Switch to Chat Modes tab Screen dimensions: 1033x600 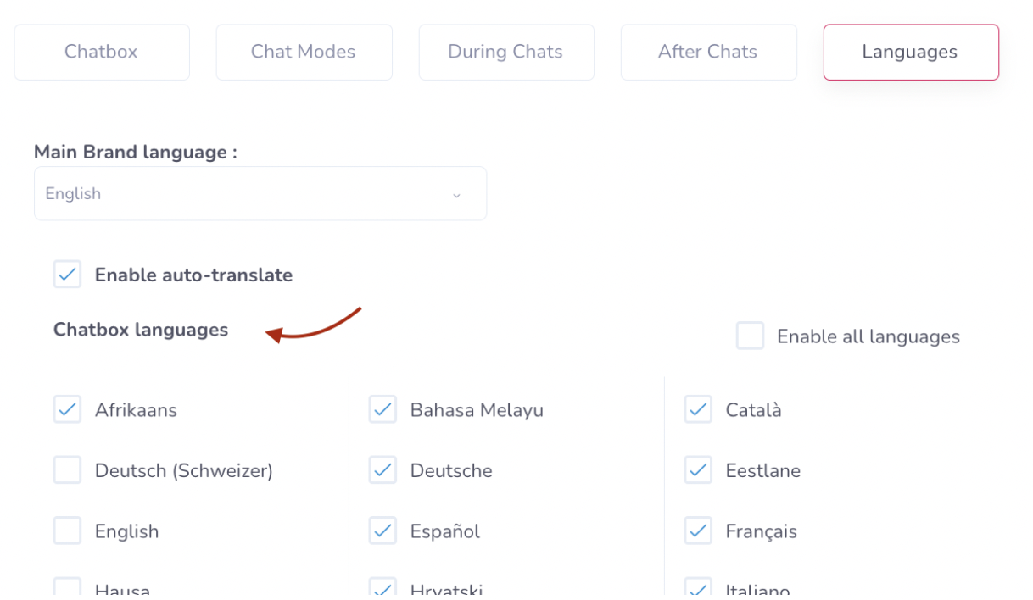pyautogui.click(x=304, y=52)
